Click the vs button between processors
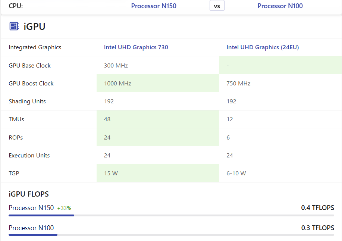 pos(217,6)
